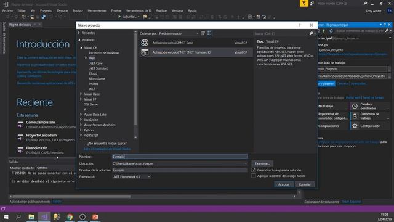Click the pin icon on Team Explorer panel
This screenshot has width=394, height=222.
click(x=385, y=25)
